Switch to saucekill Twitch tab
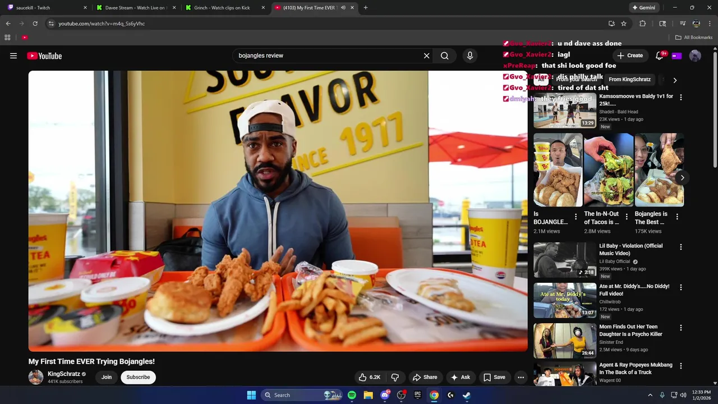The image size is (718, 404). click(47, 8)
